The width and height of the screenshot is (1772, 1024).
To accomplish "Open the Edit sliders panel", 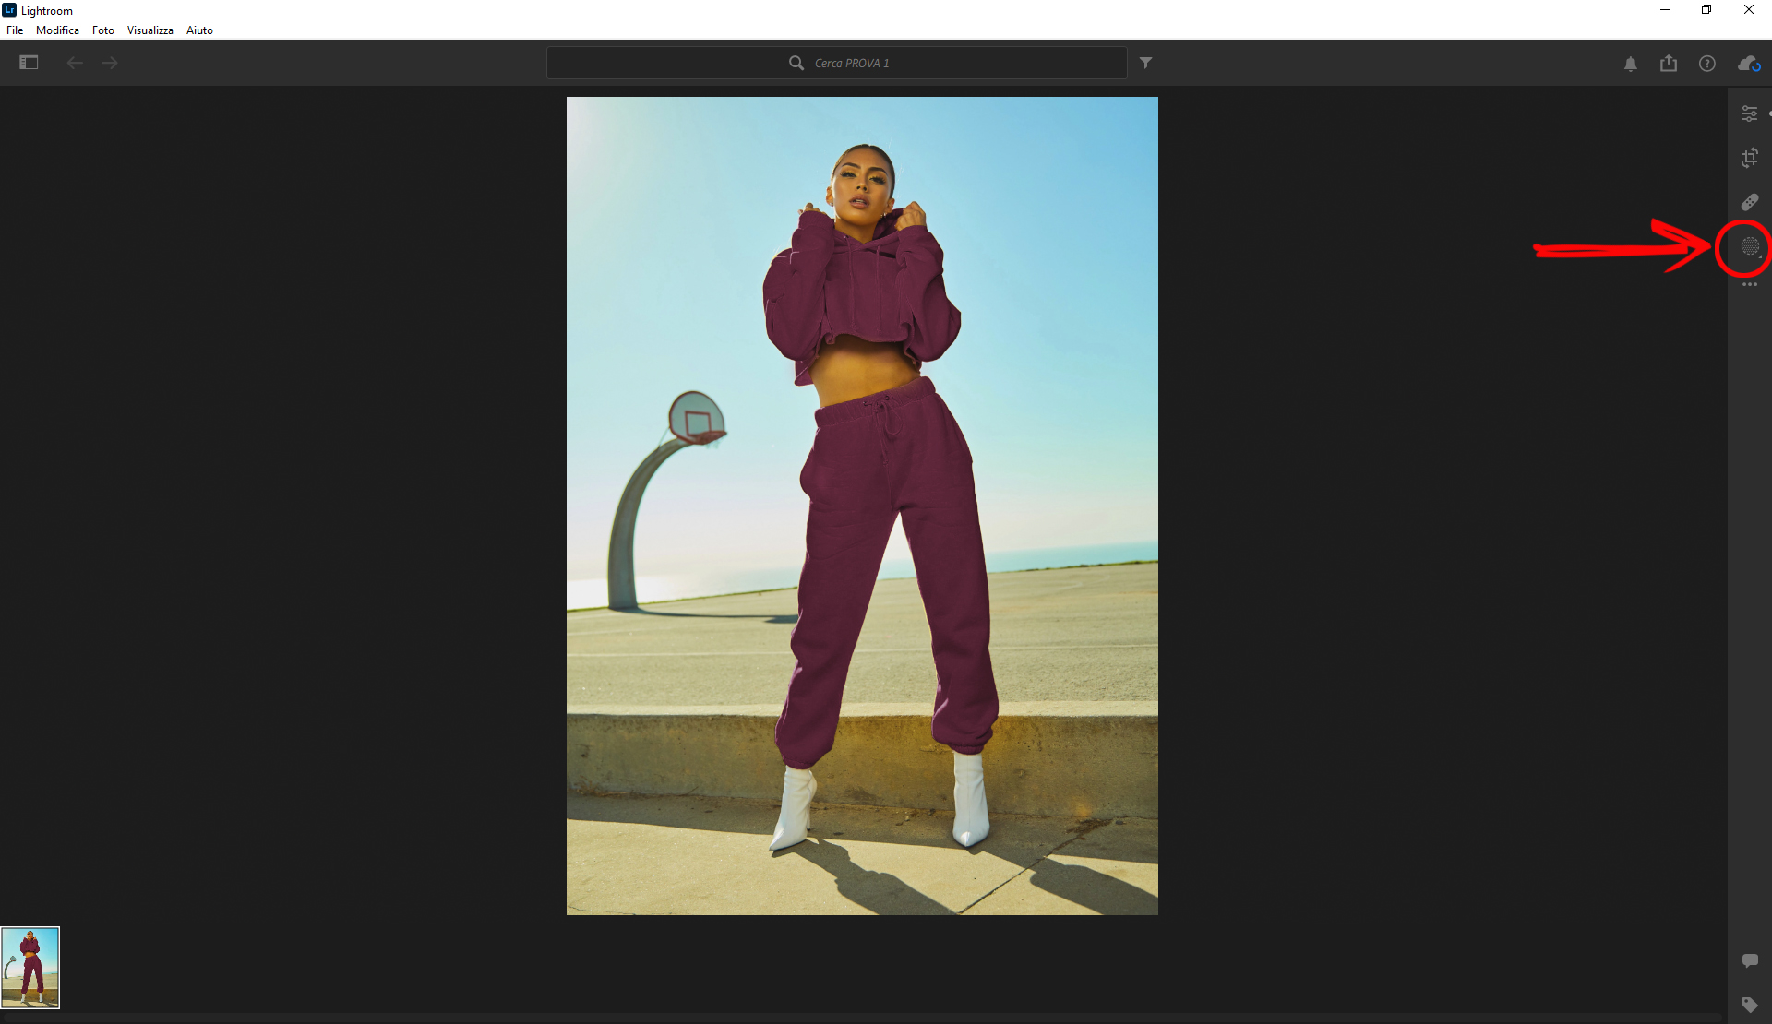I will point(1749,113).
